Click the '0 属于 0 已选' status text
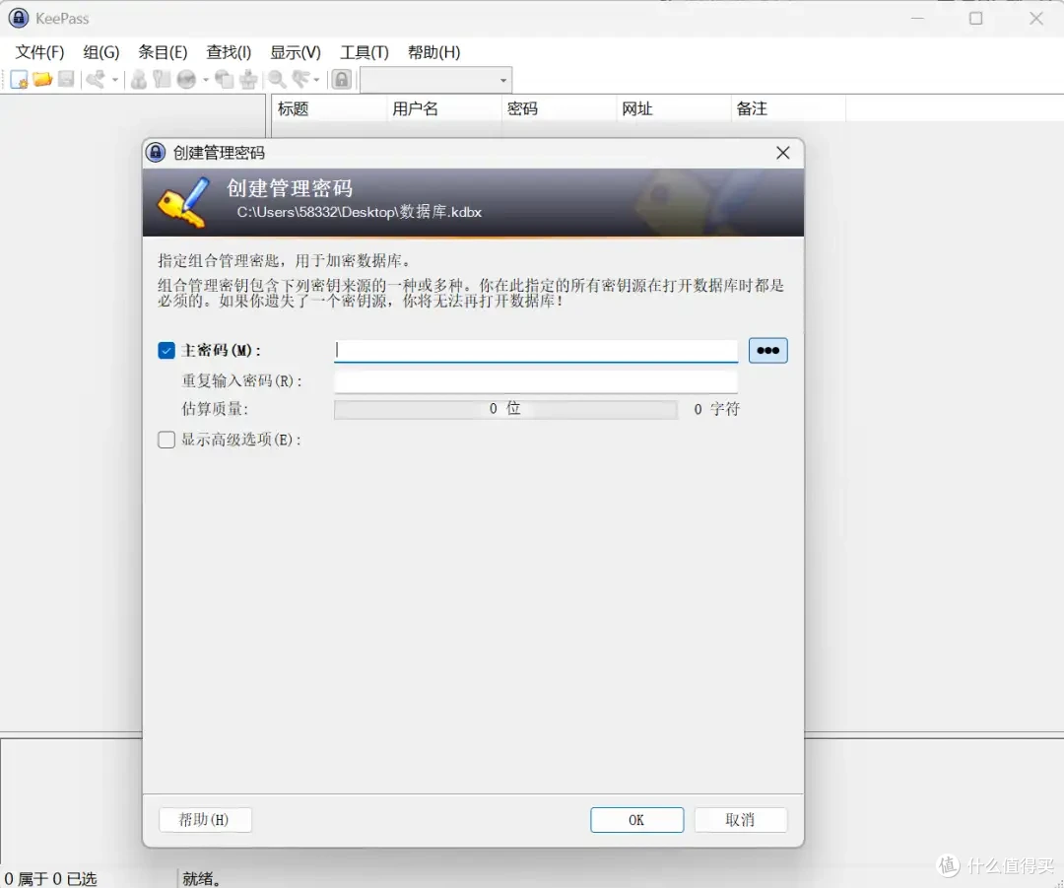 click(x=51, y=878)
